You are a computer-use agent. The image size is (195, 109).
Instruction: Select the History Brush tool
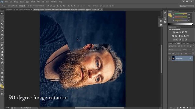pyautogui.click(x=2, y=45)
